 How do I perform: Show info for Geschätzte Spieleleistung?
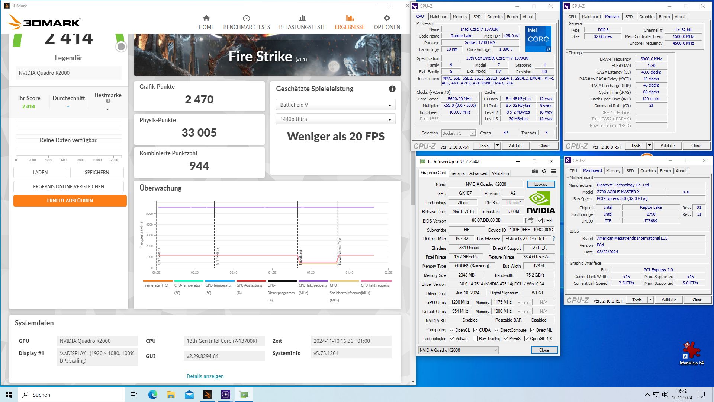(x=392, y=89)
